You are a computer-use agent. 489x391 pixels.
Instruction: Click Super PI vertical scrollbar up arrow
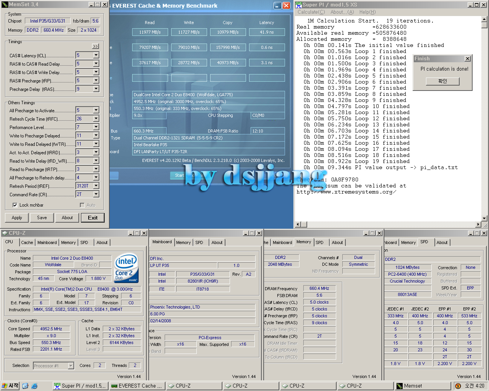coord(484,19)
